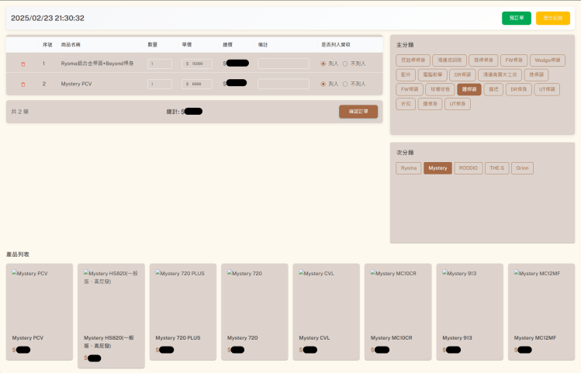Viewport: 581px width, 373px height.
Task: Select the 配件 main category
Action: [x=405, y=74]
